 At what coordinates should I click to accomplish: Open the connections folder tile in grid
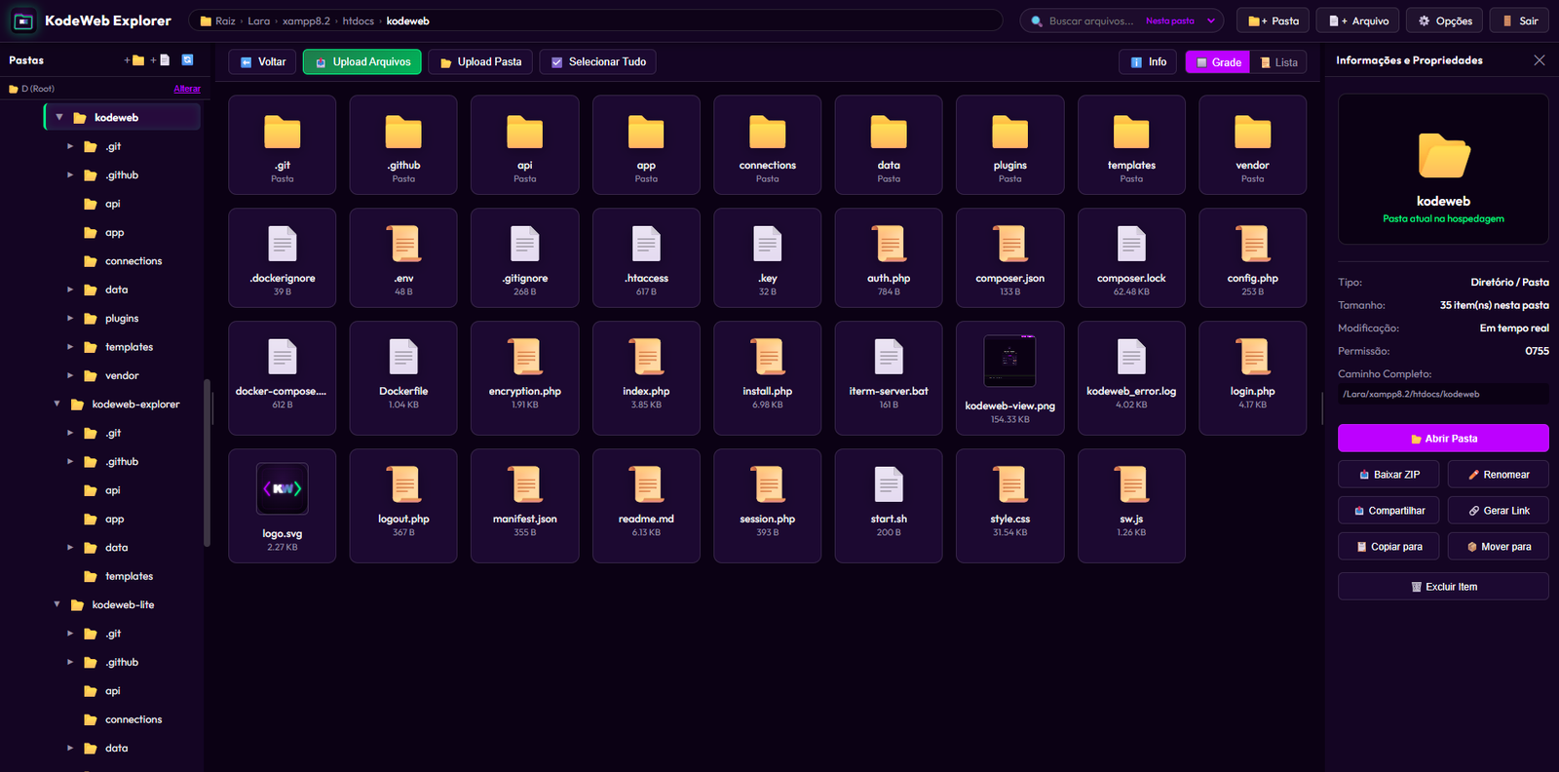coord(768,145)
